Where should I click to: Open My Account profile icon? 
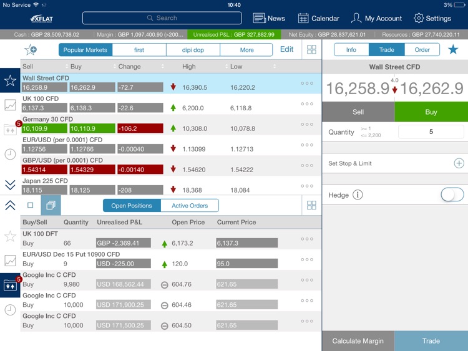tap(356, 18)
